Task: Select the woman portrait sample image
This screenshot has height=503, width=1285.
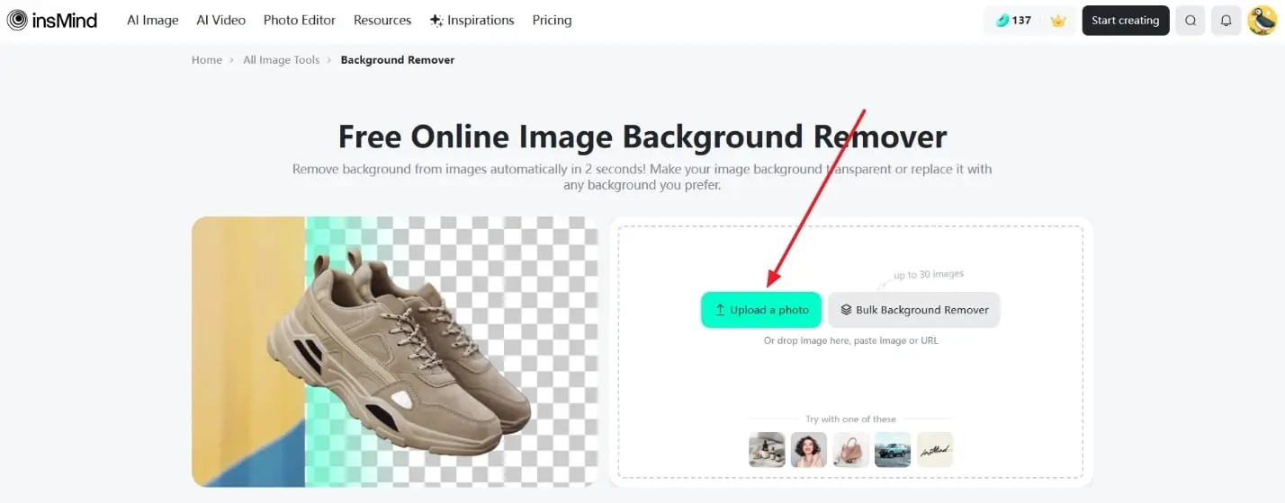Action: [808, 450]
